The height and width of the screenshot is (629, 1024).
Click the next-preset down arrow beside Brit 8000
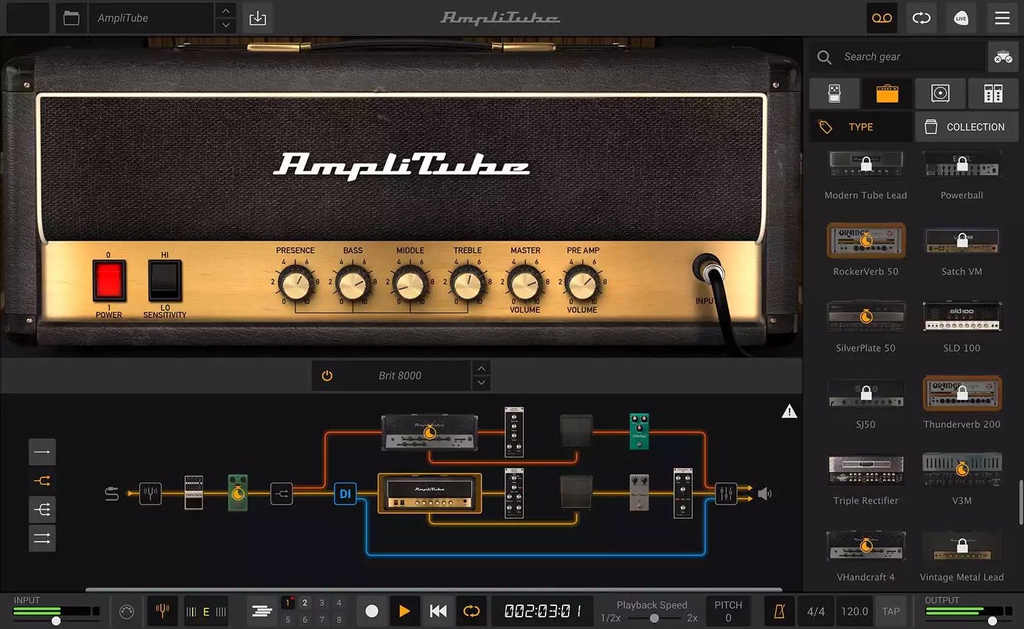[481, 383]
